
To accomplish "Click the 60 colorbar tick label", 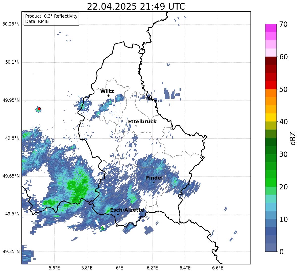I will (283, 57).
